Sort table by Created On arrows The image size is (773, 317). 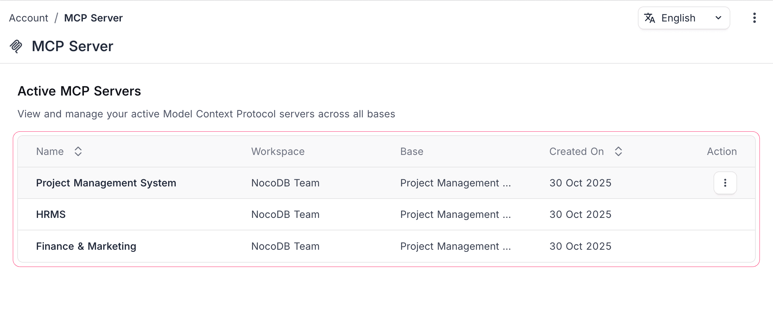point(618,151)
